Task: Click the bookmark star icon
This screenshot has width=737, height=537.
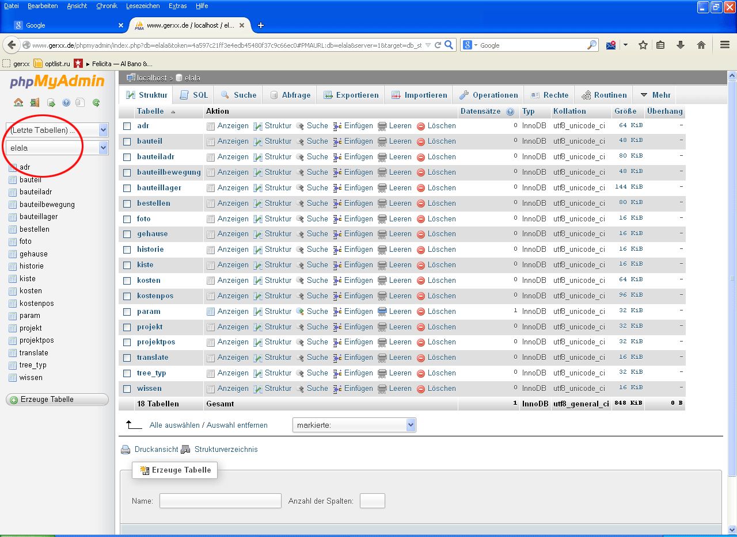Action: pyautogui.click(x=643, y=45)
